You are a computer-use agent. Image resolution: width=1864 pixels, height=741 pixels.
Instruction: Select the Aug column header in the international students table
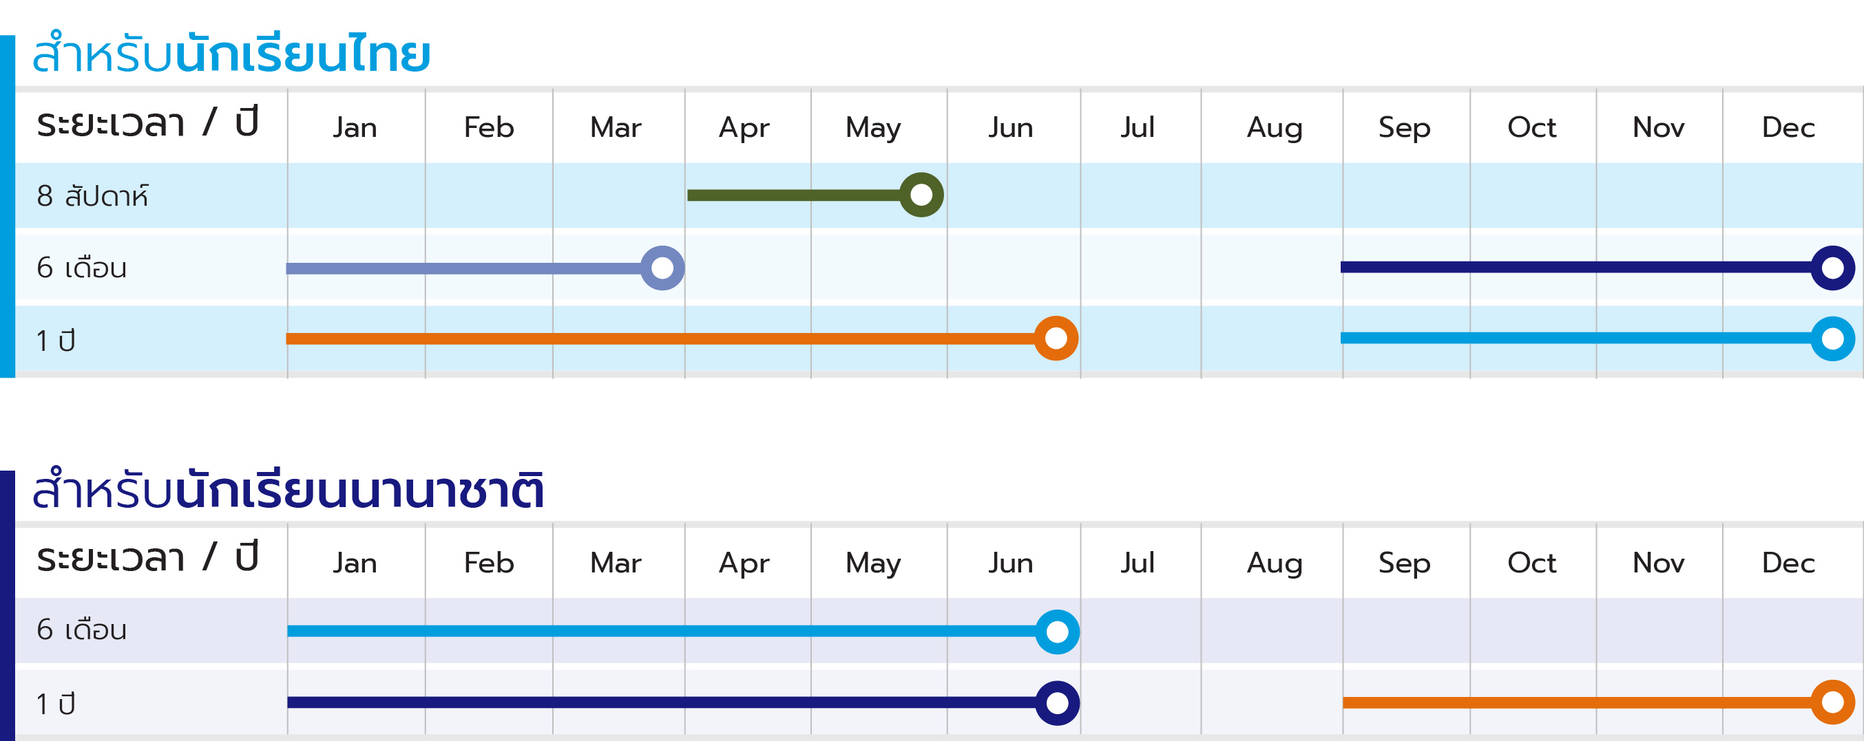coord(1275,563)
